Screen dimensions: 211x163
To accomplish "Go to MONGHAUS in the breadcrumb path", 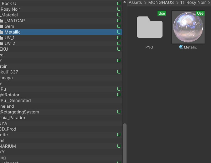I will pos(161,2).
